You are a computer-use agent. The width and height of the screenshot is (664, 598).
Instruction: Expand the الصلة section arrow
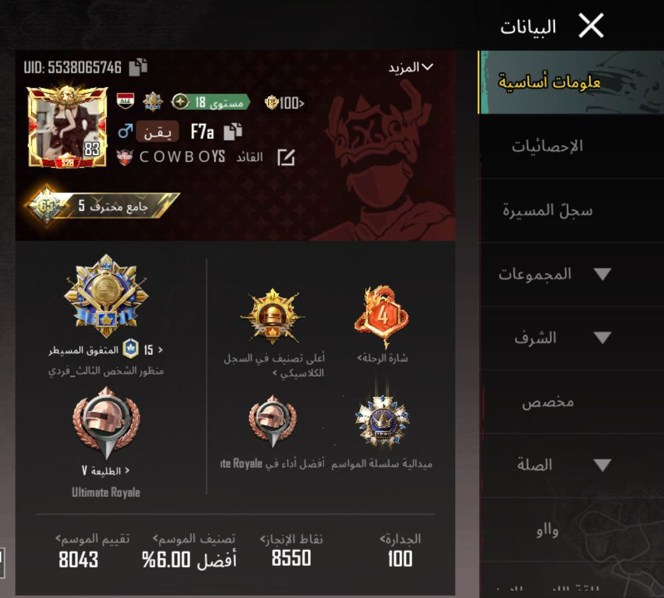click(x=602, y=465)
